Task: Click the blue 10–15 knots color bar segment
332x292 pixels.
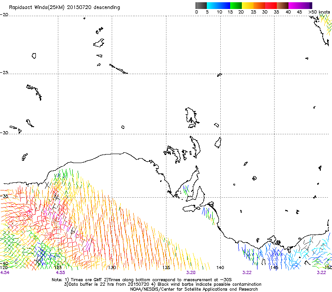Action: (x=224, y=5)
